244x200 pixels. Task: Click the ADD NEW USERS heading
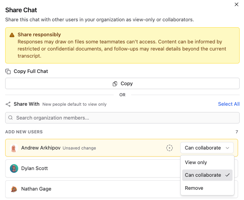click(24, 132)
